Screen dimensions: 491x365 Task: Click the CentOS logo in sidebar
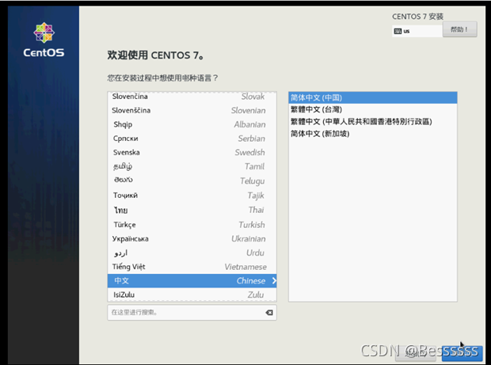click(x=44, y=40)
